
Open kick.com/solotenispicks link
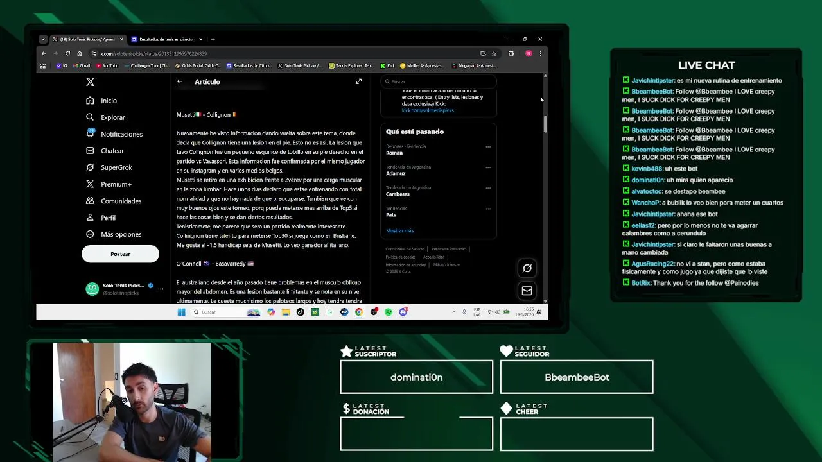428,110
